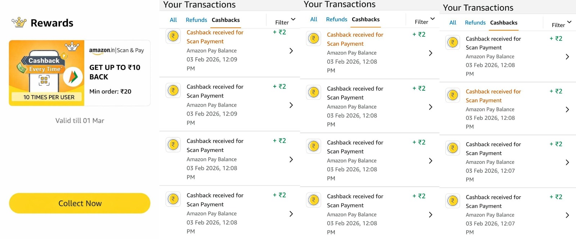
Task: Select Cashbacks tab in middle transactions panel
Action: click(366, 19)
